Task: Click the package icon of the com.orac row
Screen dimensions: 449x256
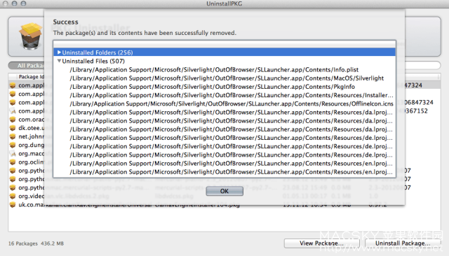Action: [x=13, y=120]
